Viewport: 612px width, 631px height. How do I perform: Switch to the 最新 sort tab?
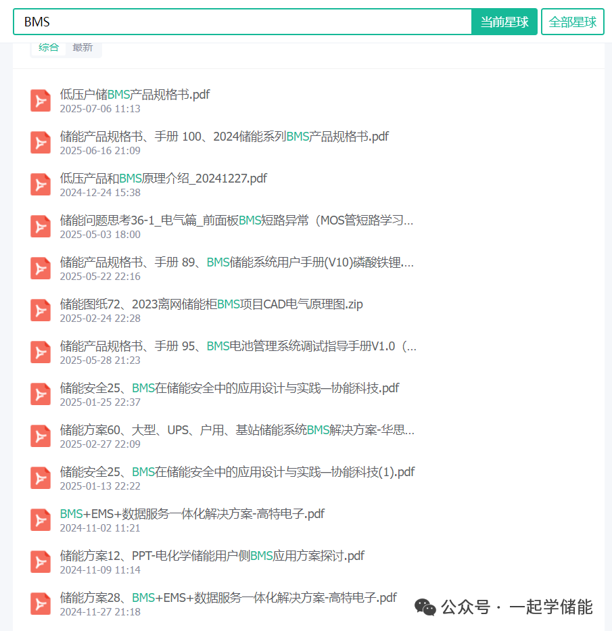click(x=83, y=47)
